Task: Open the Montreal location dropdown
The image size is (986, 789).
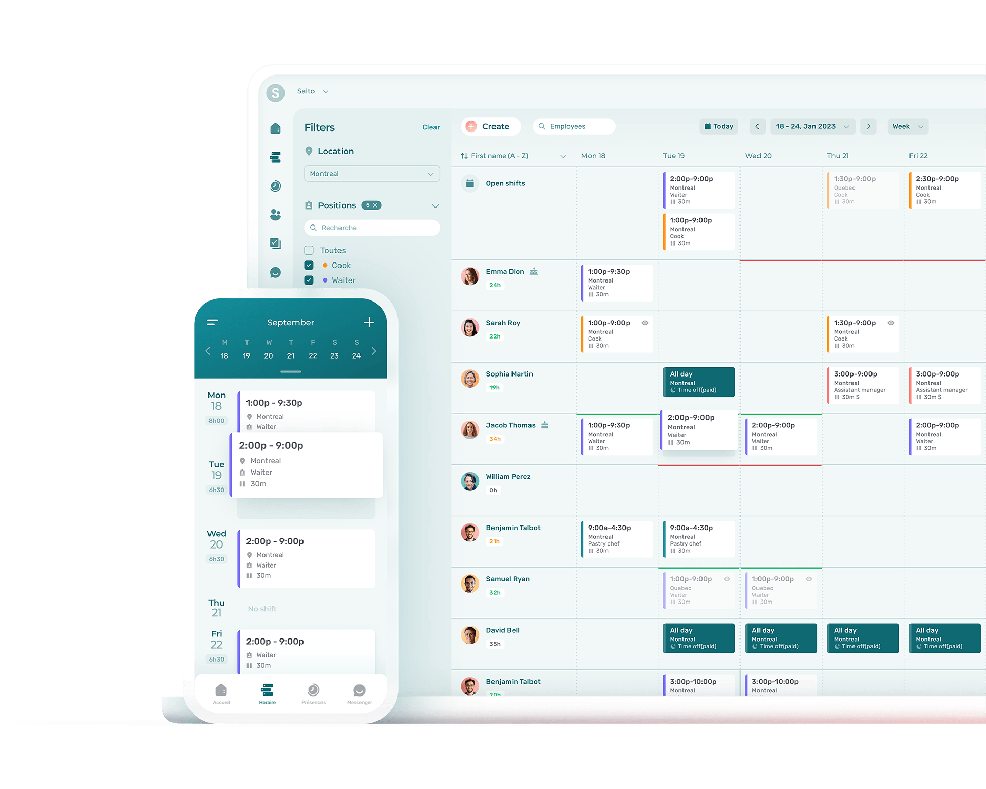Action: coord(372,173)
